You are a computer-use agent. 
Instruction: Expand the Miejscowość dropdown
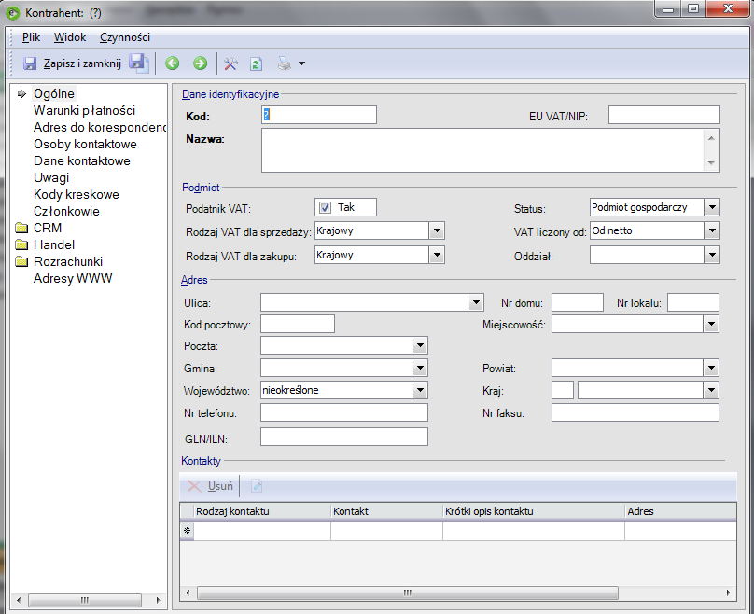[x=711, y=324]
